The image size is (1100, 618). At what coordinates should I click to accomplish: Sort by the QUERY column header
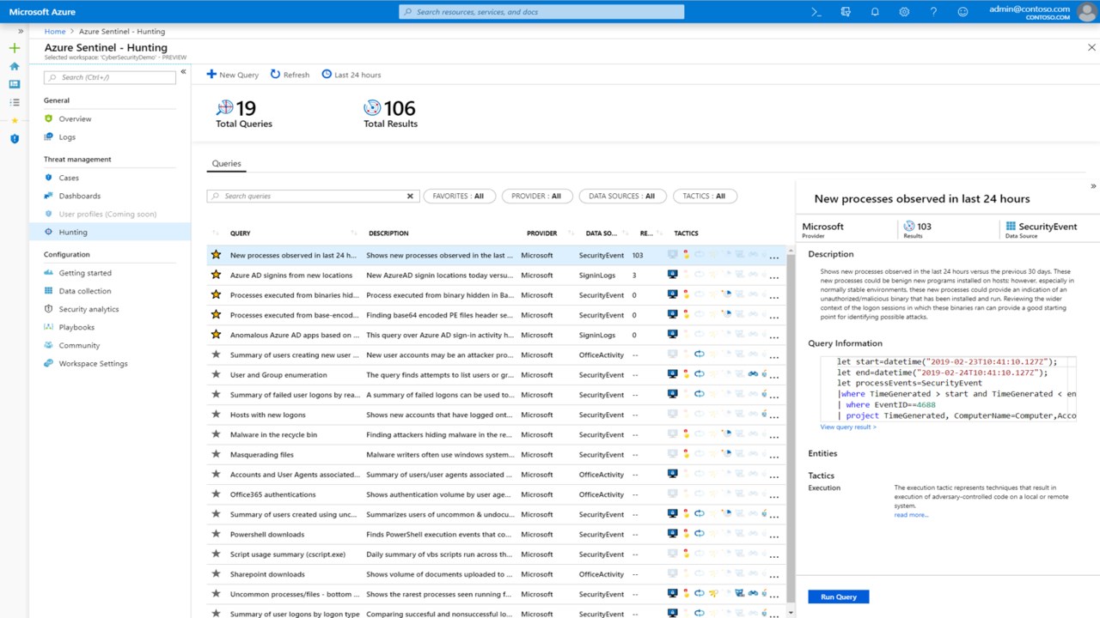[241, 233]
